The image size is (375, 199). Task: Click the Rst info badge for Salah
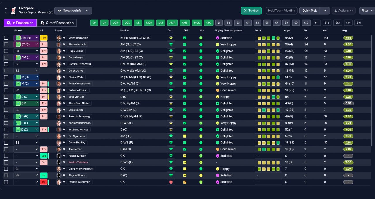(x=44, y=38)
